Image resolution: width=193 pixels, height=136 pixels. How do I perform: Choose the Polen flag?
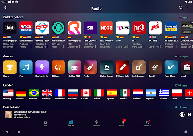coord(177,93)
